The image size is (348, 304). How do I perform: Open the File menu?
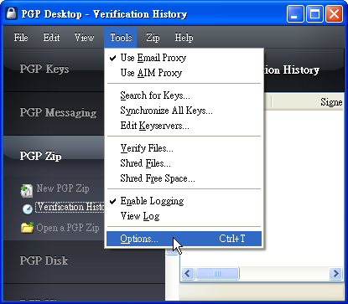click(x=21, y=37)
